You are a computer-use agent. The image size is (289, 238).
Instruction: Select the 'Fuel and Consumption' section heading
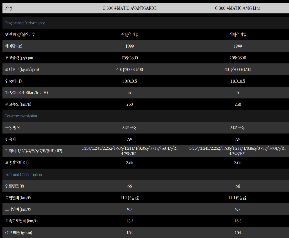24,175
